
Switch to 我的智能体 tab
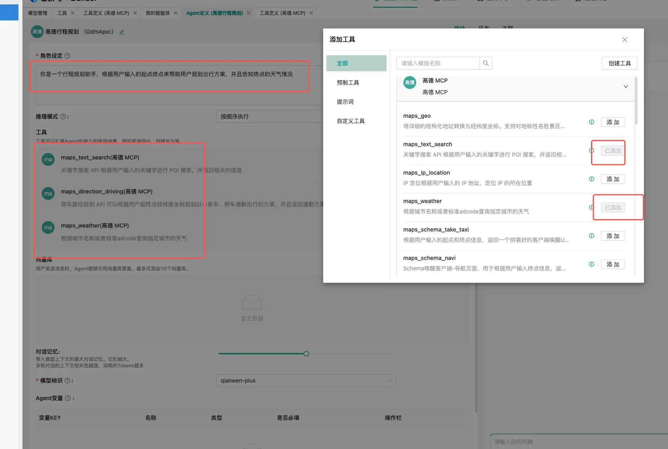pyautogui.click(x=158, y=13)
